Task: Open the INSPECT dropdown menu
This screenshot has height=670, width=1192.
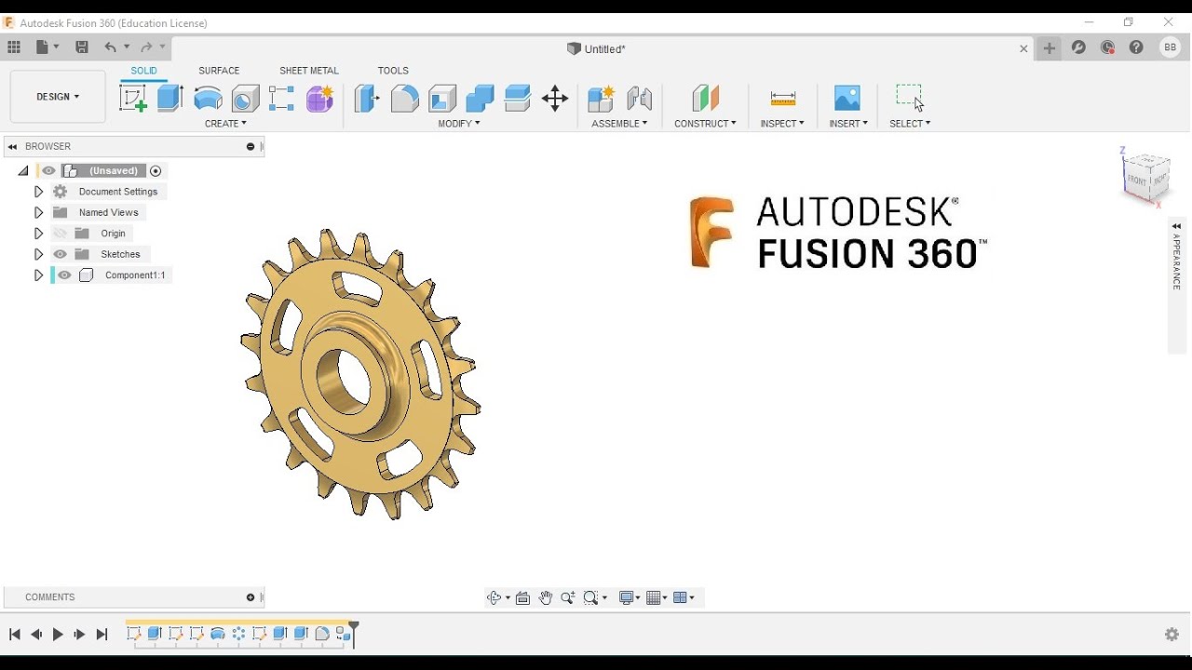Action: (782, 123)
